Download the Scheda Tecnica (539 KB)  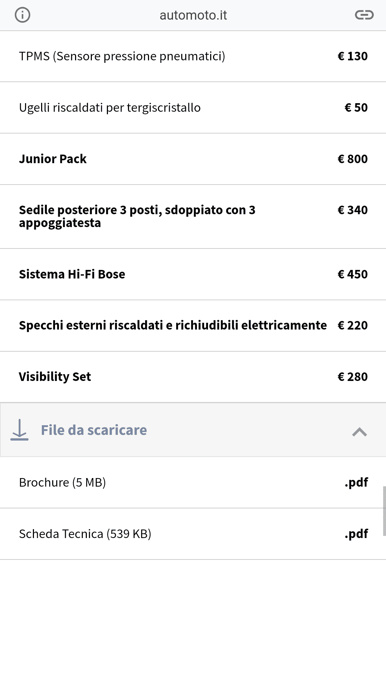click(193, 534)
